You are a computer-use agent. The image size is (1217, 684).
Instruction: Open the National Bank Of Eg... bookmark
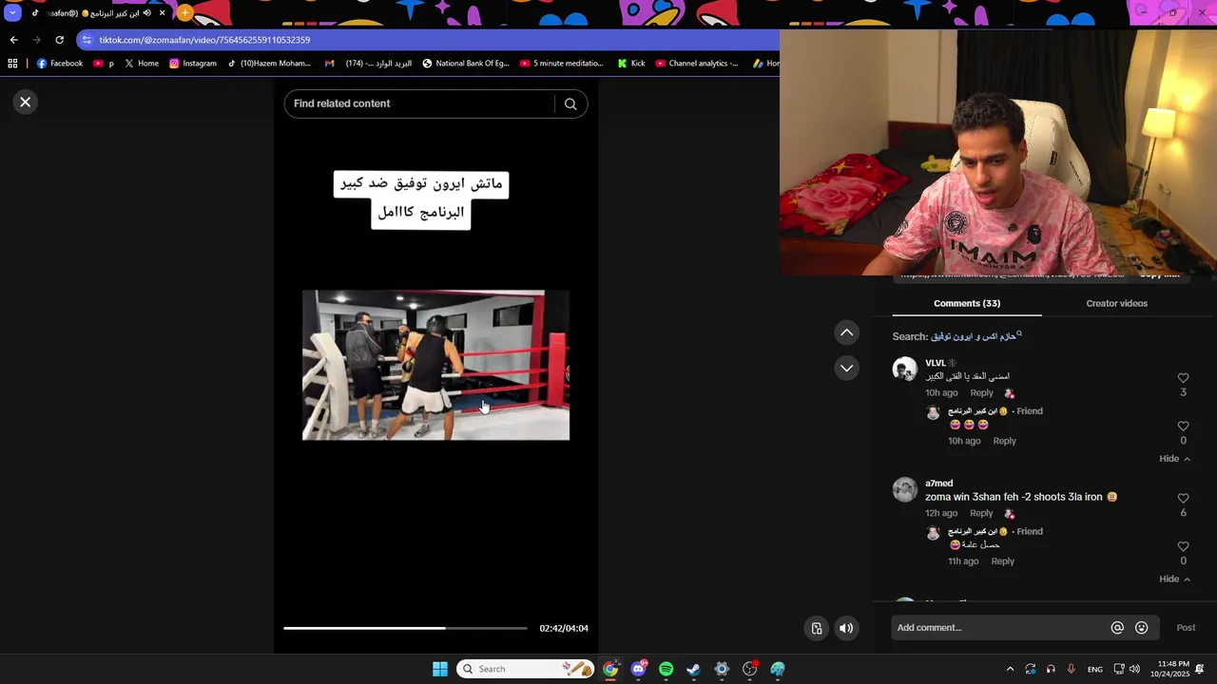(466, 64)
